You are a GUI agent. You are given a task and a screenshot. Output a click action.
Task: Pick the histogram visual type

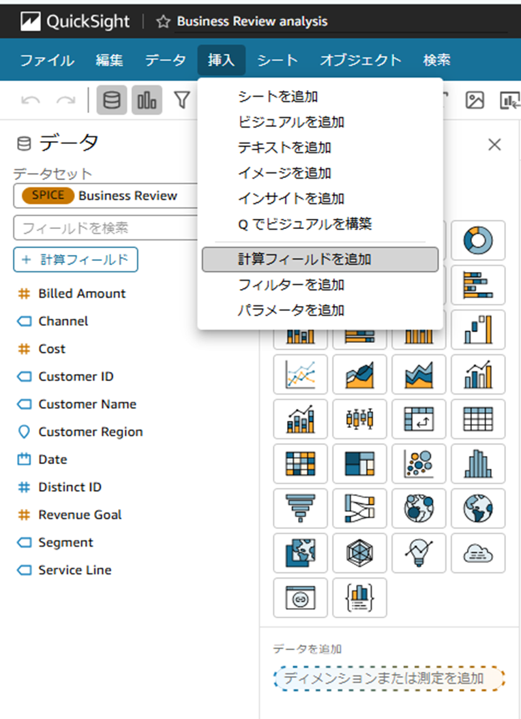pyautogui.click(x=478, y=463)
